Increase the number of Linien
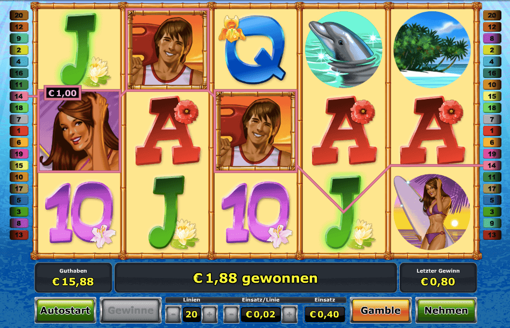 (209, 314)
